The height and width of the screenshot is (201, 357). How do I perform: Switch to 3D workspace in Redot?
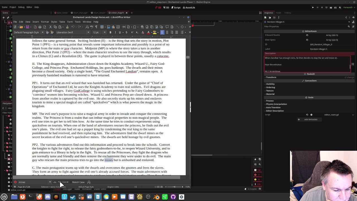point(166,8)
